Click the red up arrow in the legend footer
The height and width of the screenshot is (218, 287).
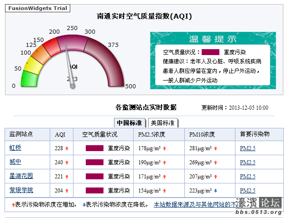point(13,205)
